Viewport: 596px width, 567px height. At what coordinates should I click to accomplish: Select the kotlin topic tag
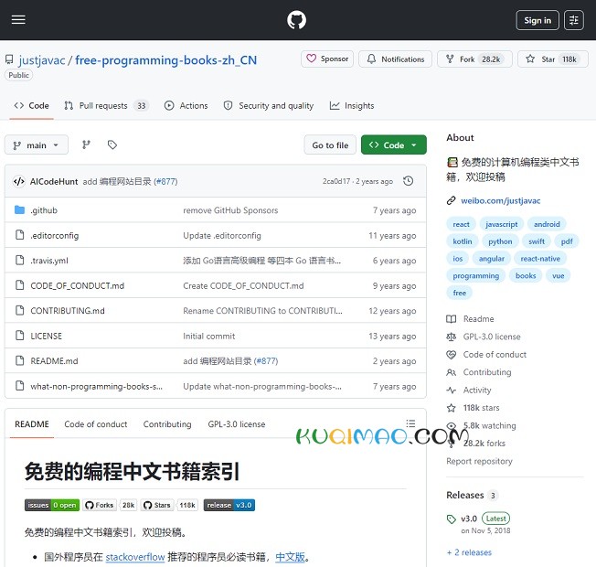click(x=463, y=241)
